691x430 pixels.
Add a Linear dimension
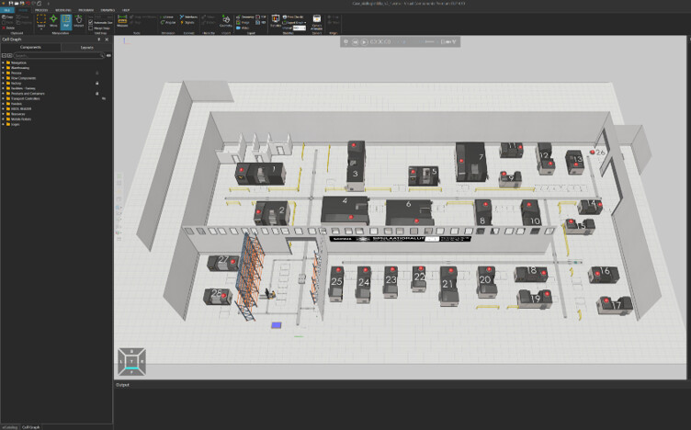[x=167, y=17]
